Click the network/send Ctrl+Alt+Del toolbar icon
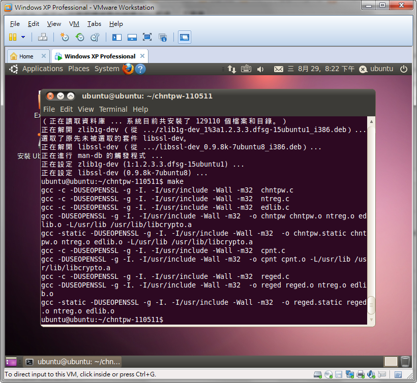This screenshot has width=417, height=383. [43, 37]
